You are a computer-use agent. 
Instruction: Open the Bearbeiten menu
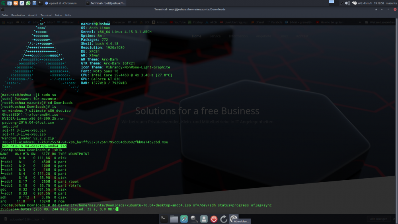click(x=18, y=15)
